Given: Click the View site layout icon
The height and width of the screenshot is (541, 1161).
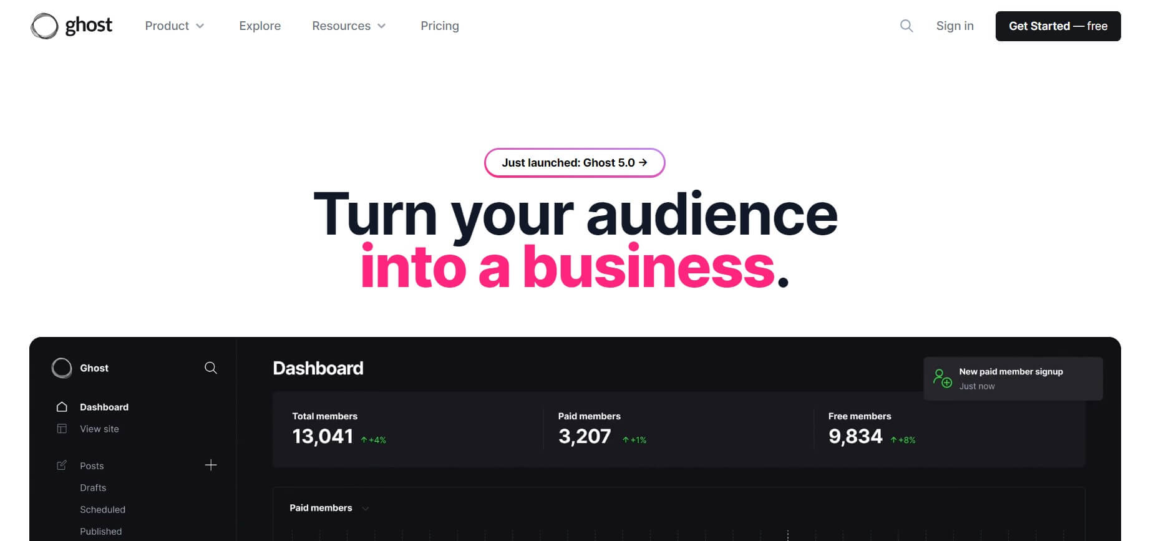Looking at the screenshot, I should pos(62,429).
